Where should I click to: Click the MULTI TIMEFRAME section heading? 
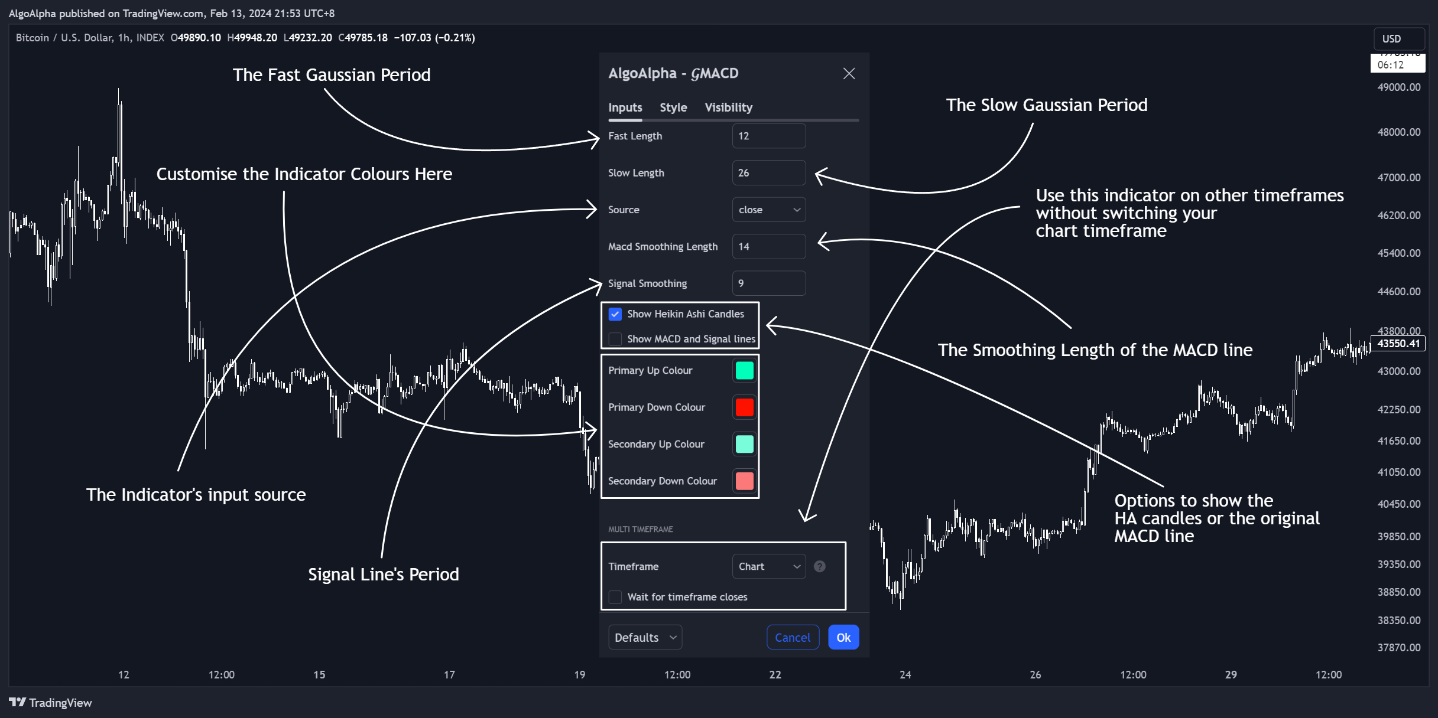pos(641,529)
